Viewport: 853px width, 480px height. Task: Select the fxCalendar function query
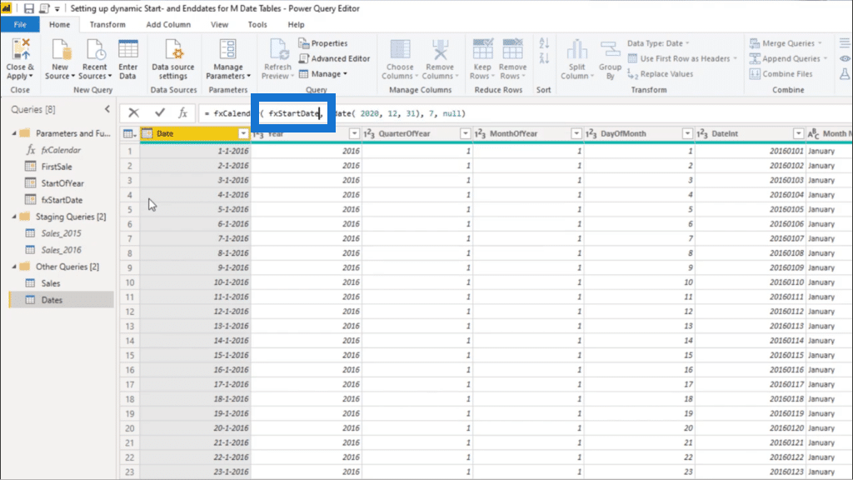click(x=61, y=150)
